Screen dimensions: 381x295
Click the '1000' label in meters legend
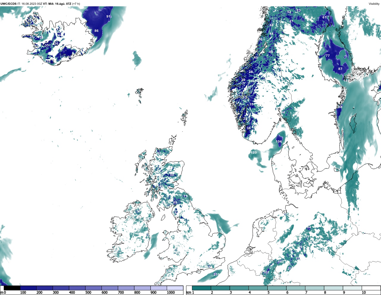point(171,293)
